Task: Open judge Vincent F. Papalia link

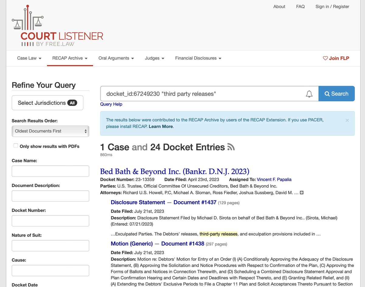Action: 274,180
